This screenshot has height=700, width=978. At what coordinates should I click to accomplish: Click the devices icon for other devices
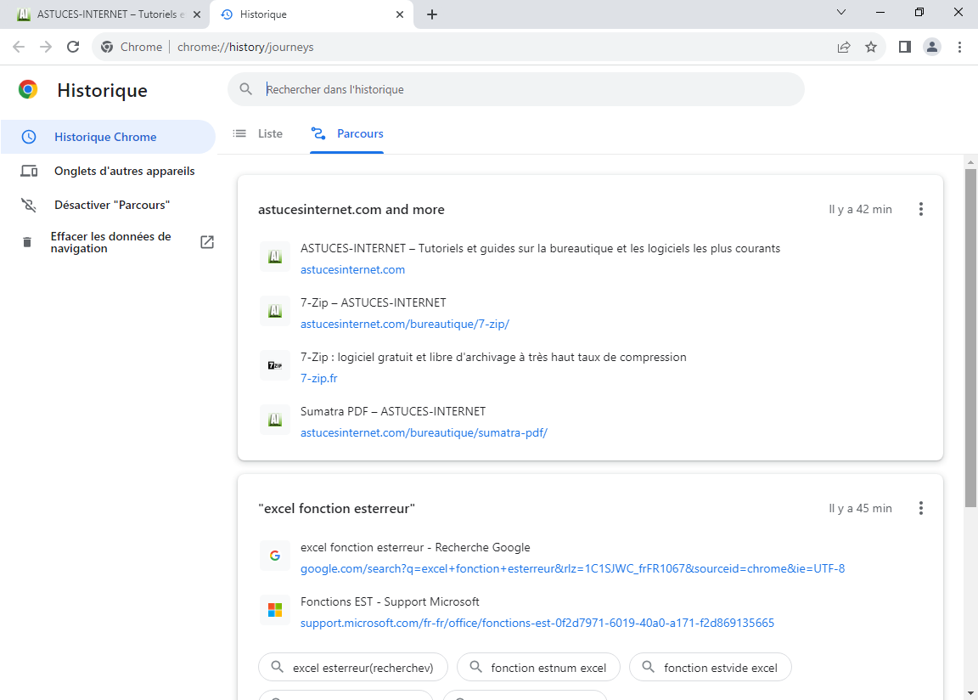29,171
